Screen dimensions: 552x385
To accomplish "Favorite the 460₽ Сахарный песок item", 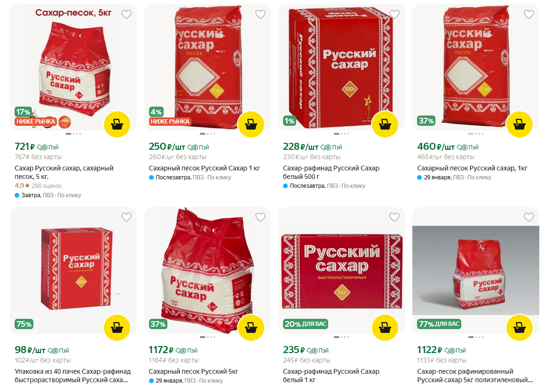I will pyautogui.click(x=529, y=15).
